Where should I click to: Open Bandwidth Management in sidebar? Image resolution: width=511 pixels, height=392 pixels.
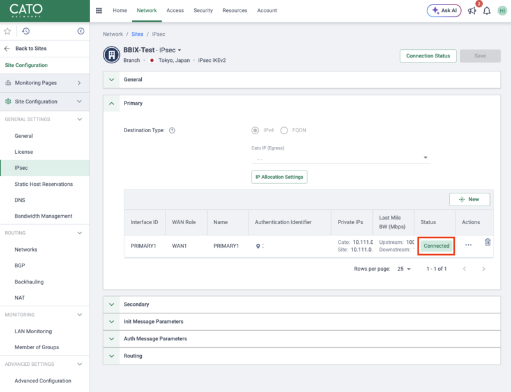point(43,216)
